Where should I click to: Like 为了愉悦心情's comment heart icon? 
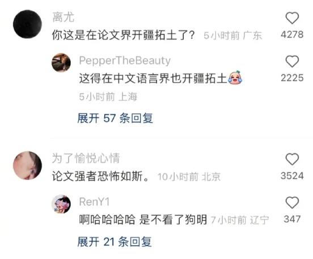(292, 159)
